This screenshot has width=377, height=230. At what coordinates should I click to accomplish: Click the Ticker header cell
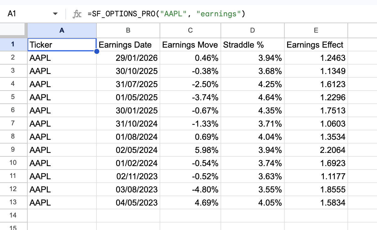pyautogui.click(x=62, y=44)
